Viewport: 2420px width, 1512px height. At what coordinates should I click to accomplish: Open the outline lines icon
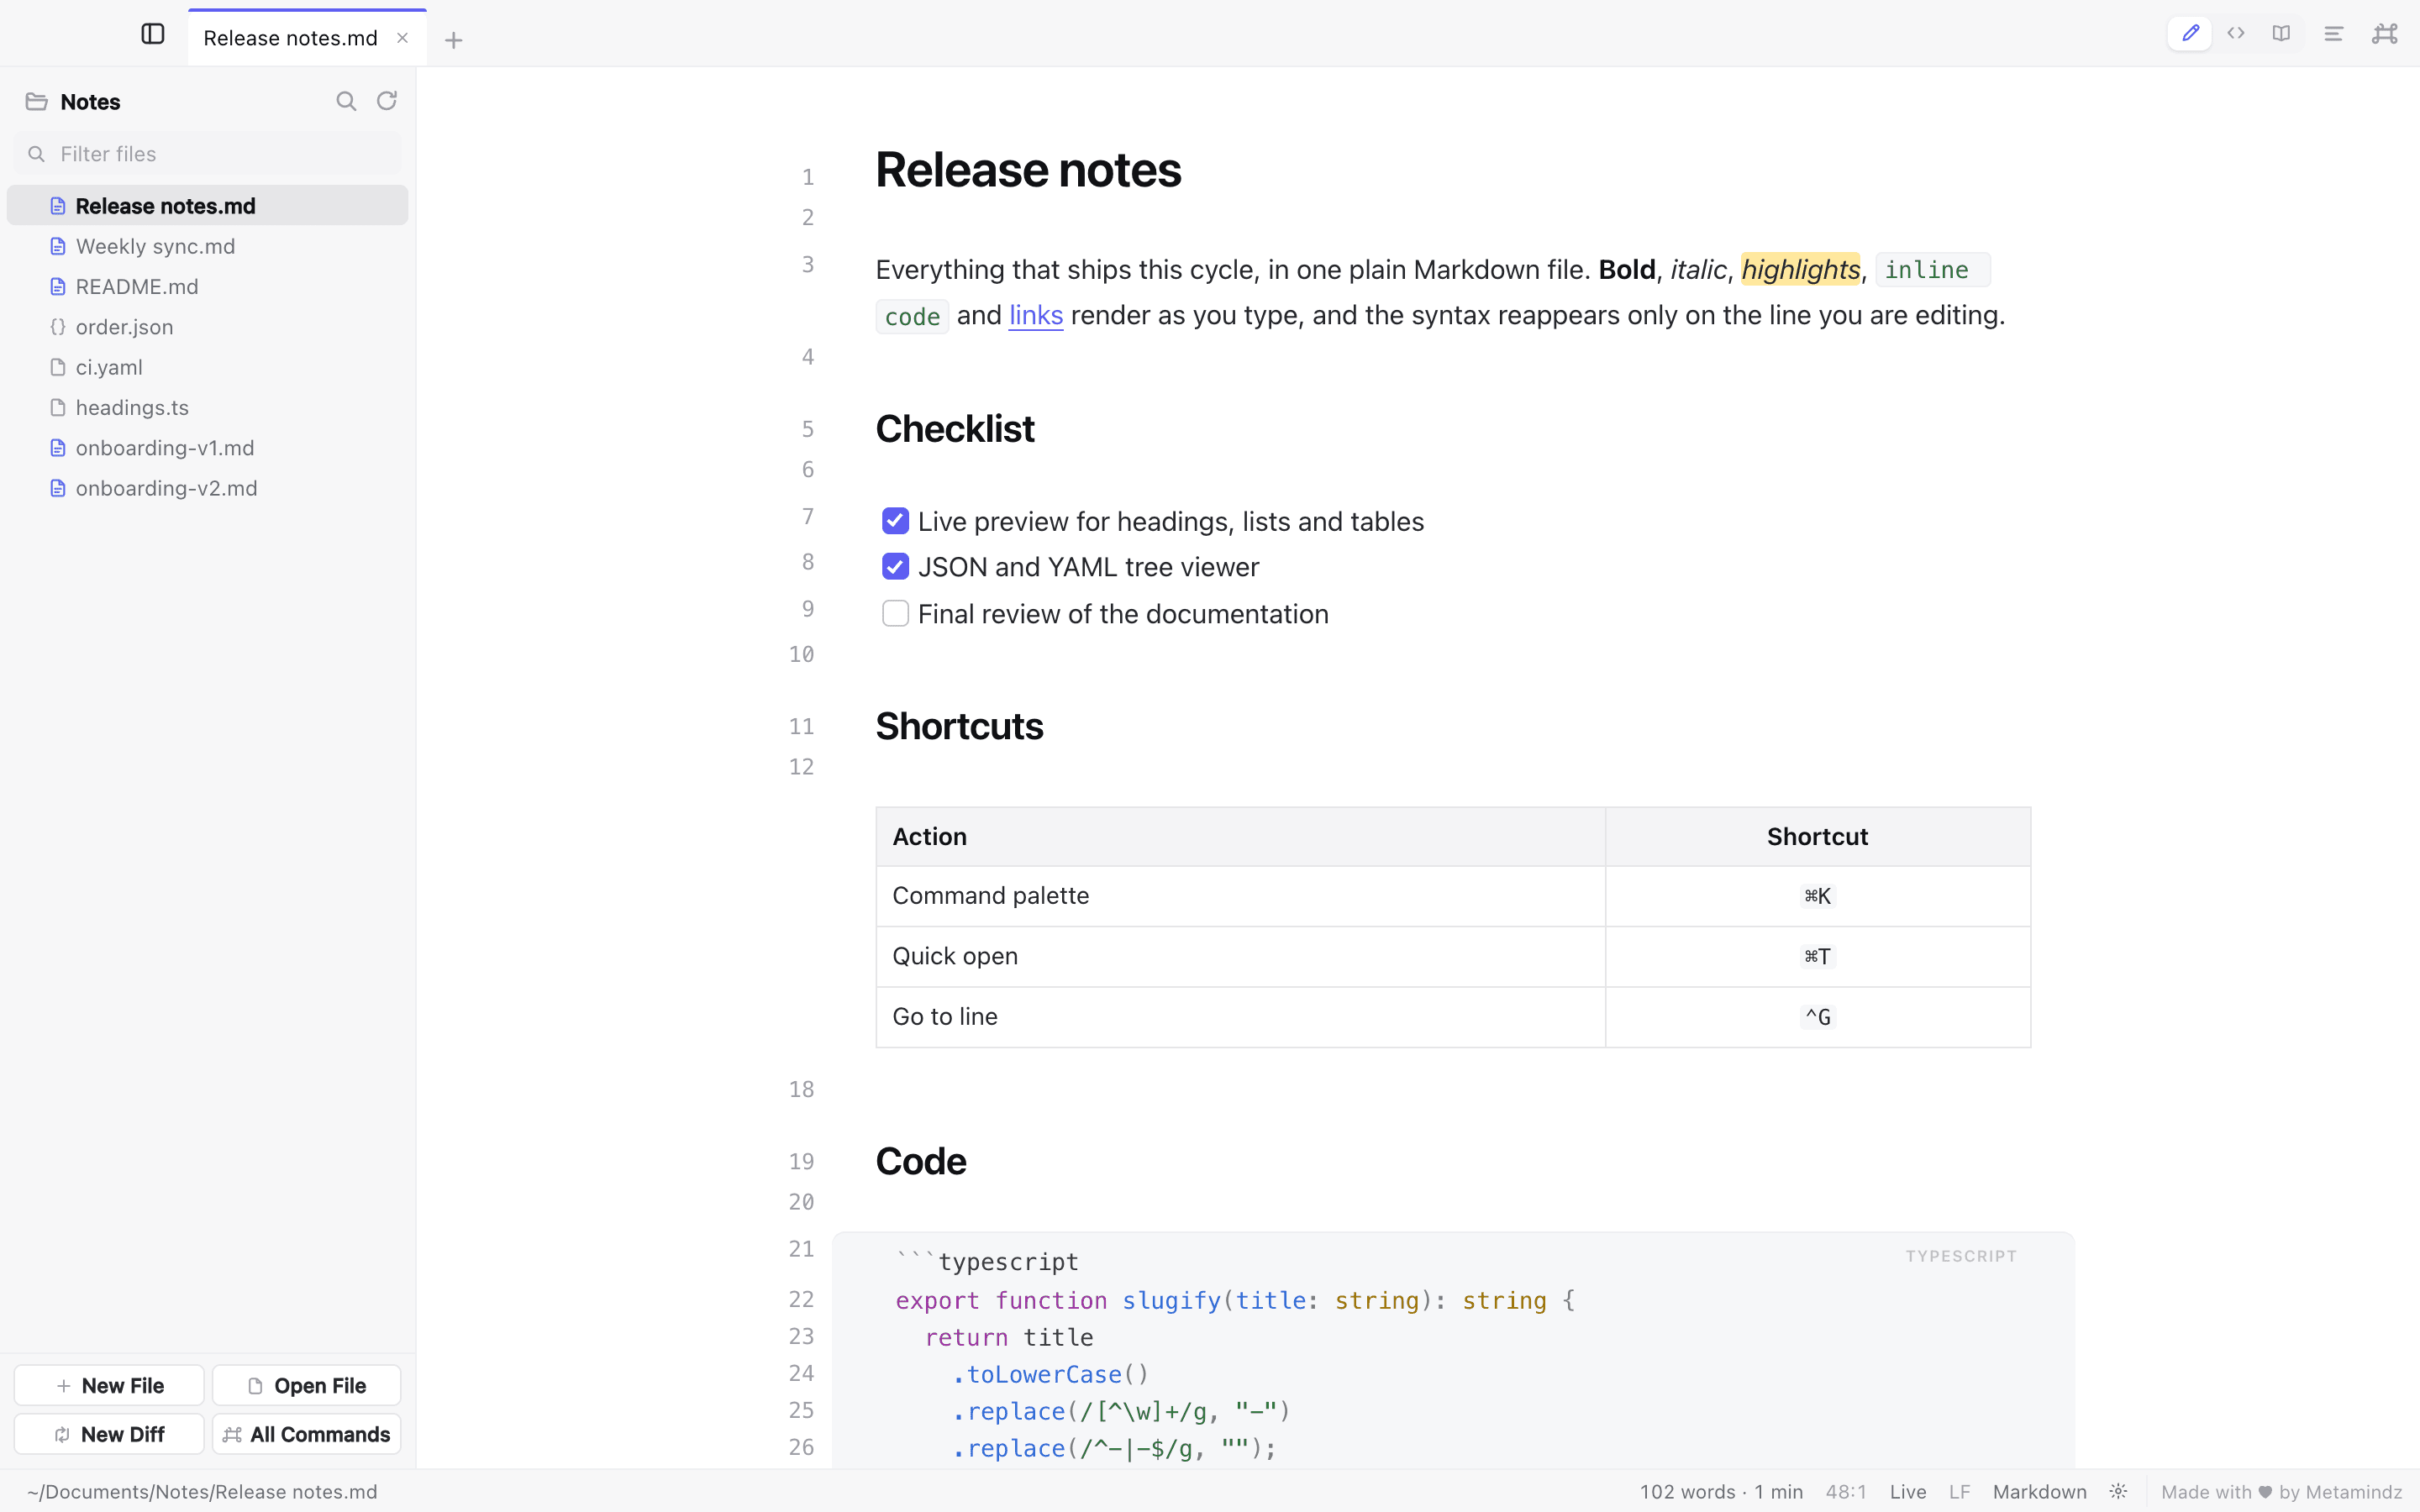coord(2333,34)
